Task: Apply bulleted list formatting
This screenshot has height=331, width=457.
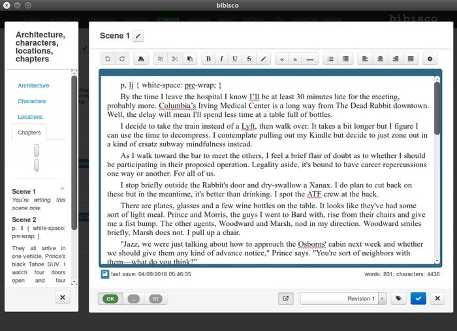Action: (345, 59)
